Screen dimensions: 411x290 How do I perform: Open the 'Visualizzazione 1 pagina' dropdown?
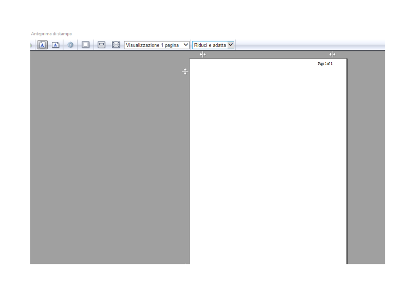pyautogui.click(x=157, y=45)
